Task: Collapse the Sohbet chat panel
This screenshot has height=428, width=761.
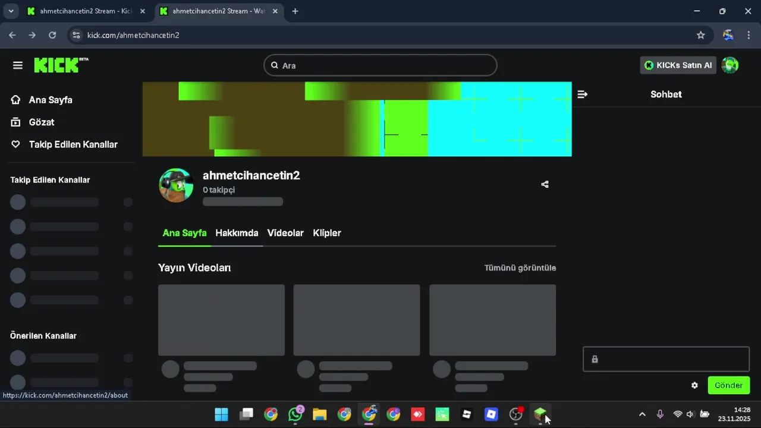Action: point(583,95)
